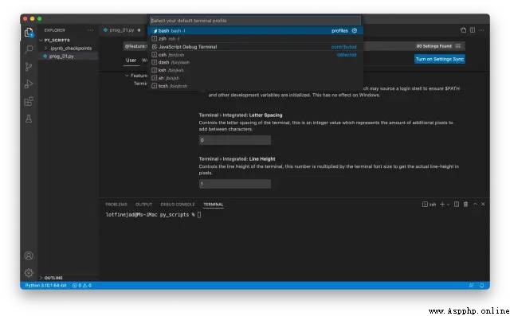
Task: Switch to the OUTPUT tab
Action: (x=143, y=205)
